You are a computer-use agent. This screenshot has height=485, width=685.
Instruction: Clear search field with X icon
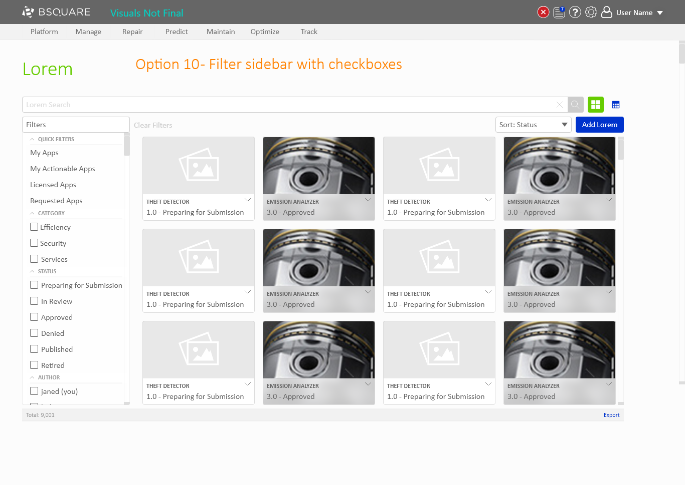tap(560, 105)
